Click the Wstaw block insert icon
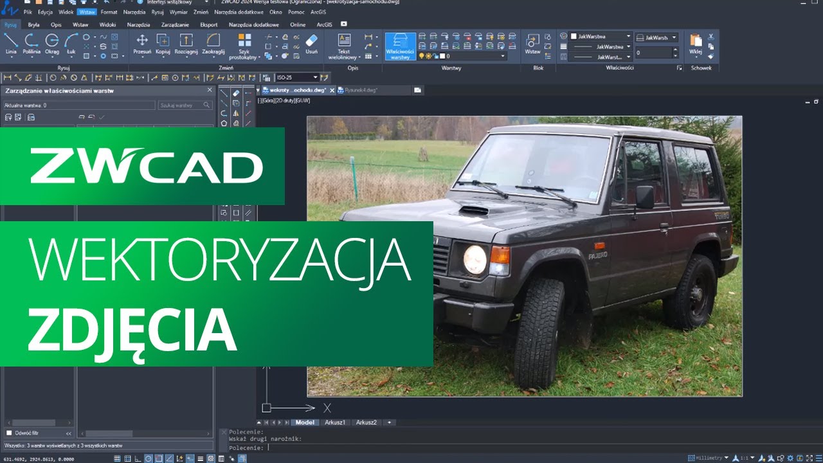This screenshot has height=463, width=823. pyautogui.click(x=532, y=44)
